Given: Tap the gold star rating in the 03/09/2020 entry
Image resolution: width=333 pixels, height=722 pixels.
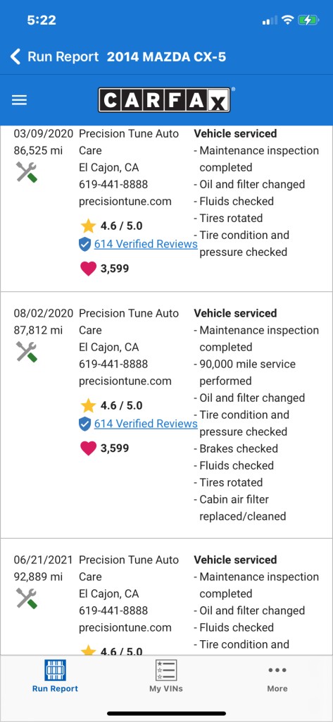Looking at the screenshot, I should tap(88, 226).
